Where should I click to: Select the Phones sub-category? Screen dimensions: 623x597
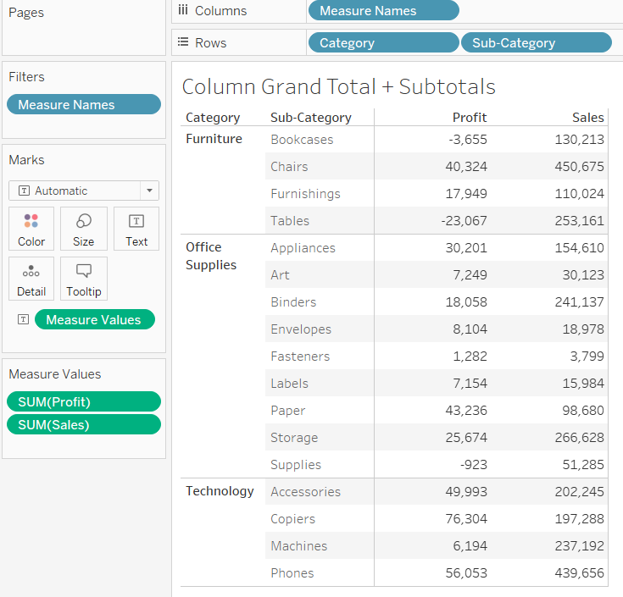pos(292,573)
